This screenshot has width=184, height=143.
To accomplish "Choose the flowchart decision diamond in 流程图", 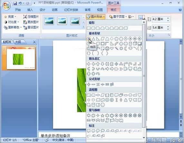I will (x=98, y=95).
